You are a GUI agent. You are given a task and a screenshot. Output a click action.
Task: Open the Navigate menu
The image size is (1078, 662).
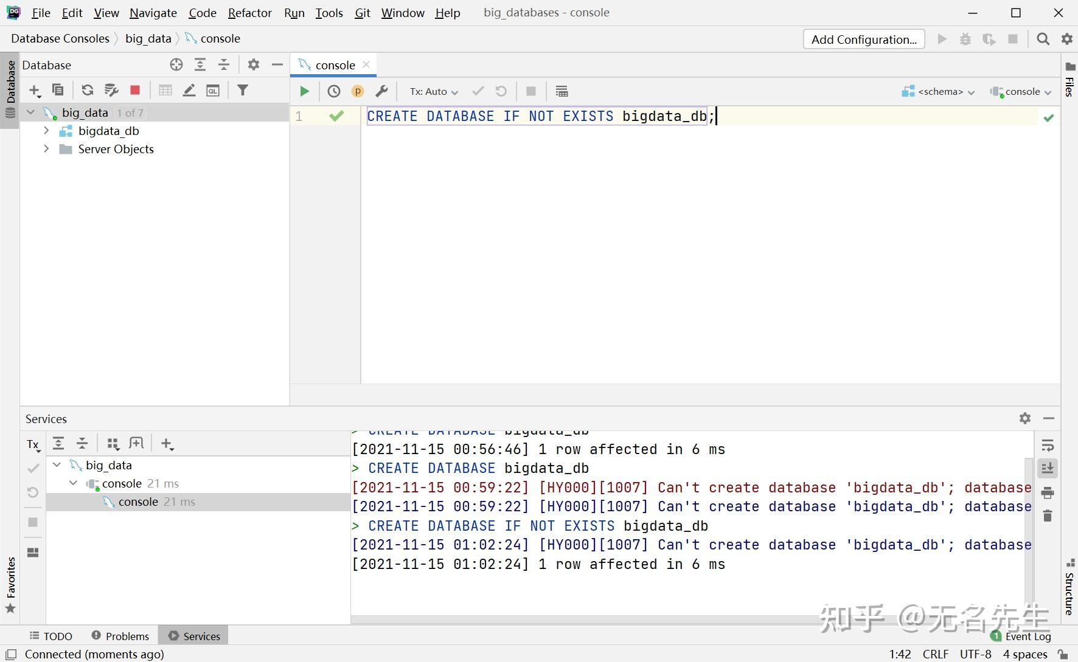click(x=153, y=13)
